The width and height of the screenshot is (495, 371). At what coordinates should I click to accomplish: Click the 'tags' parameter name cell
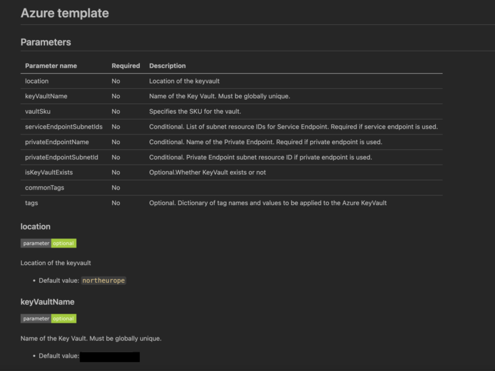coord(32,203)
